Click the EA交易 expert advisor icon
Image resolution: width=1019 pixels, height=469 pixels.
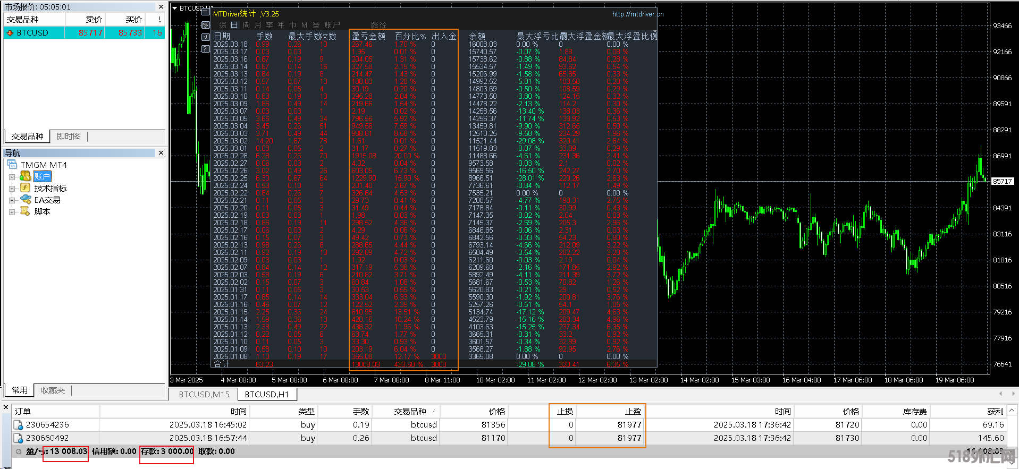click(26, 200)
